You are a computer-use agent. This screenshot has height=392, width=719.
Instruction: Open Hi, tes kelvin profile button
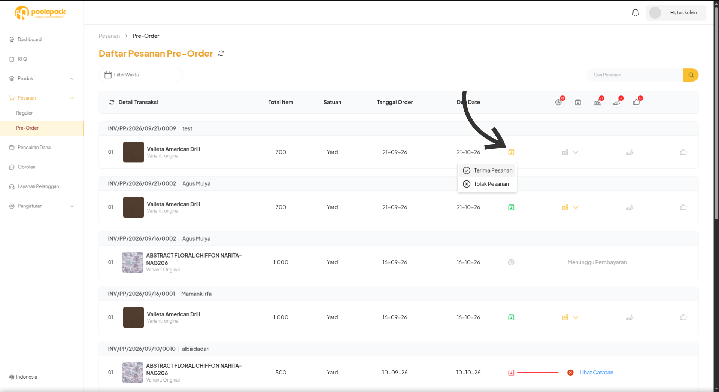(676, 13)
